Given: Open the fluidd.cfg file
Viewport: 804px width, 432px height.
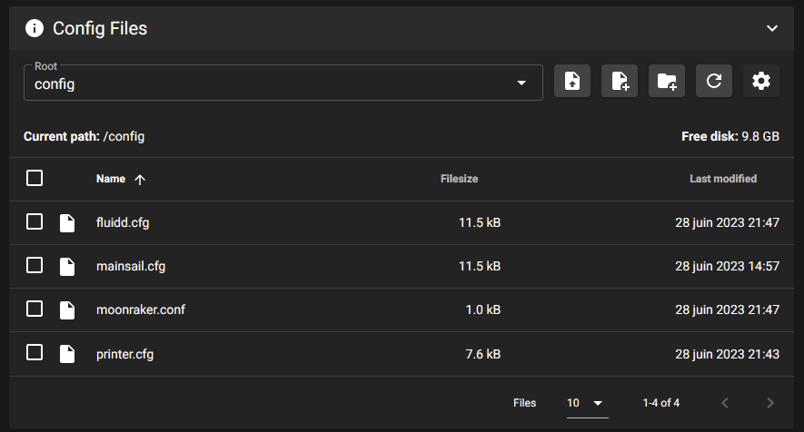Looking at the screenshot, I should pyautogui.click(x=123, y=223).
